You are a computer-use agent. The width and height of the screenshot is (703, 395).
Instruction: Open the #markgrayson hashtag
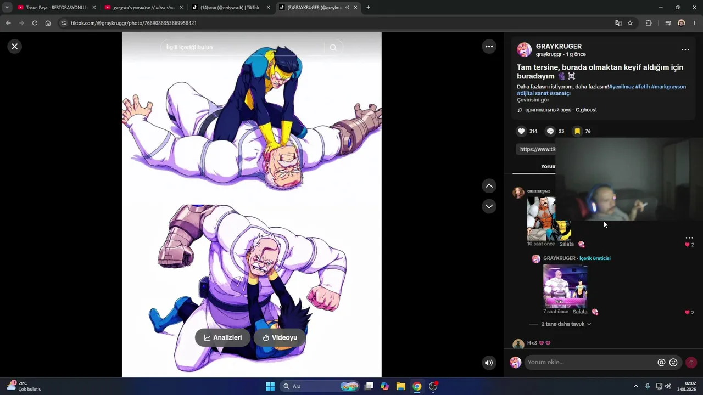[668, 87]
